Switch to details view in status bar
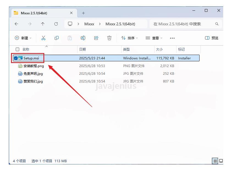Screen dimensions: 232x171 click(215, 161)
